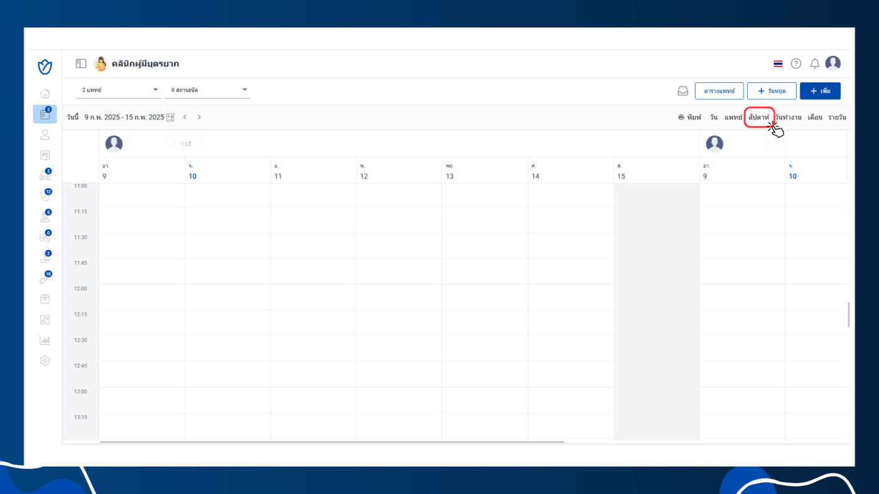This screenshot has height=494, width=879.
Task: Open the bar chart reports icon
Action: click(x=45, y=340)
